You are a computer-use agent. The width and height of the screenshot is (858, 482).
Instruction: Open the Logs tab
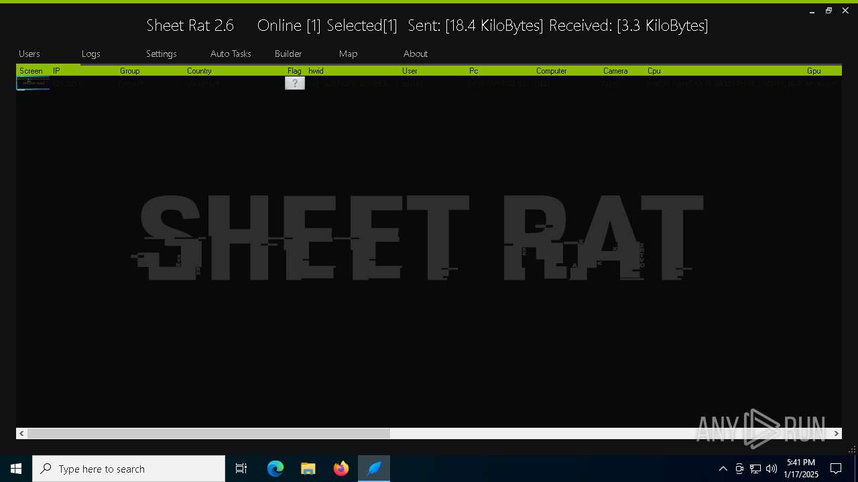point(91,54)
